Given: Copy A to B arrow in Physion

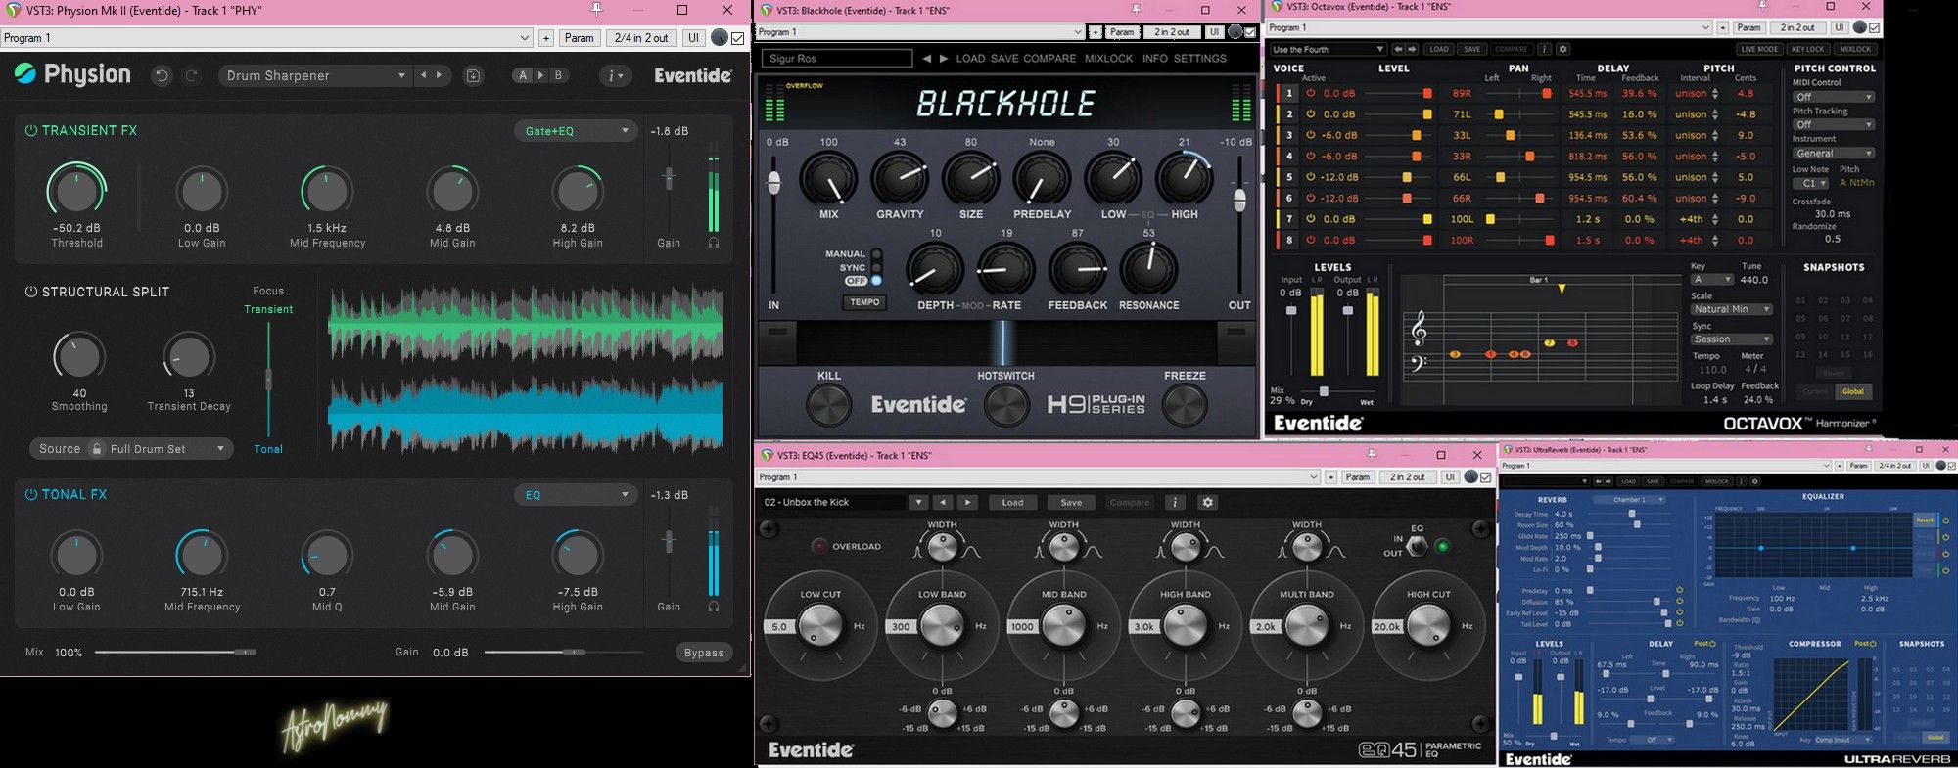Looking at the screenshot, I should pos(540,75).
